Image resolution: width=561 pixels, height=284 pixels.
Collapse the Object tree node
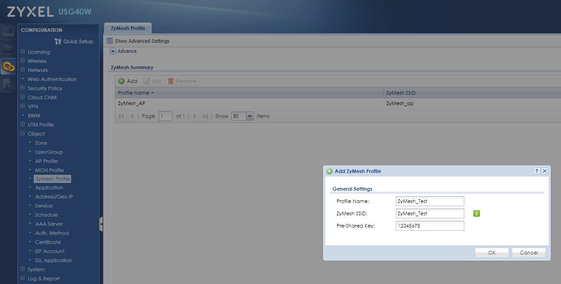[x=23, y=134]
